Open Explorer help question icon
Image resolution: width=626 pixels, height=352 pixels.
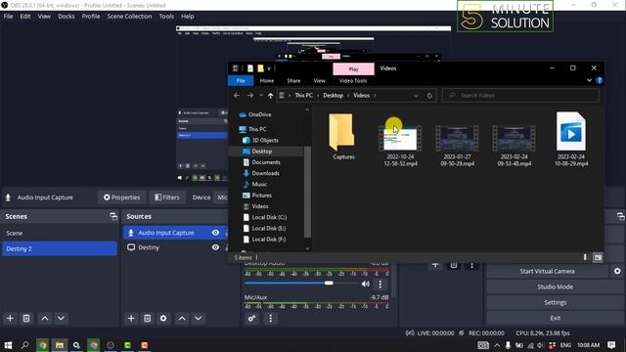point(600,80)
